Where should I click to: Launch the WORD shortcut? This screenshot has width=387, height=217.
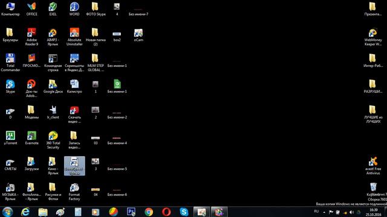(x=74, y=9)
